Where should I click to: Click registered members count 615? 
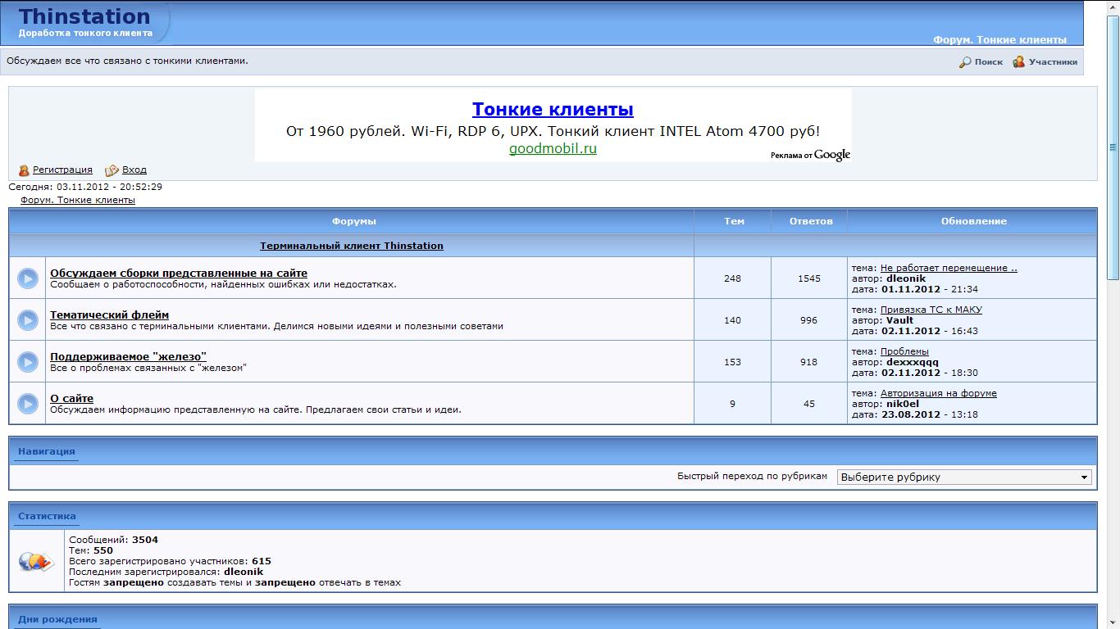point(262,561)
